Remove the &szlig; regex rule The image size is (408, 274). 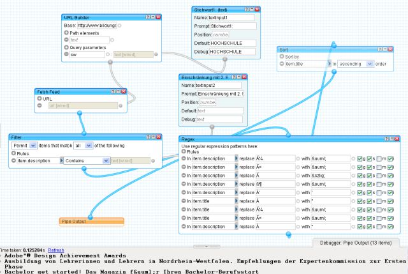point(184,176)
